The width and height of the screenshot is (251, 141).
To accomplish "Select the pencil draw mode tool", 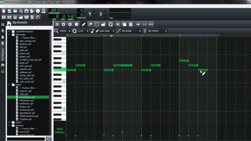I will [x=84, y=24].
